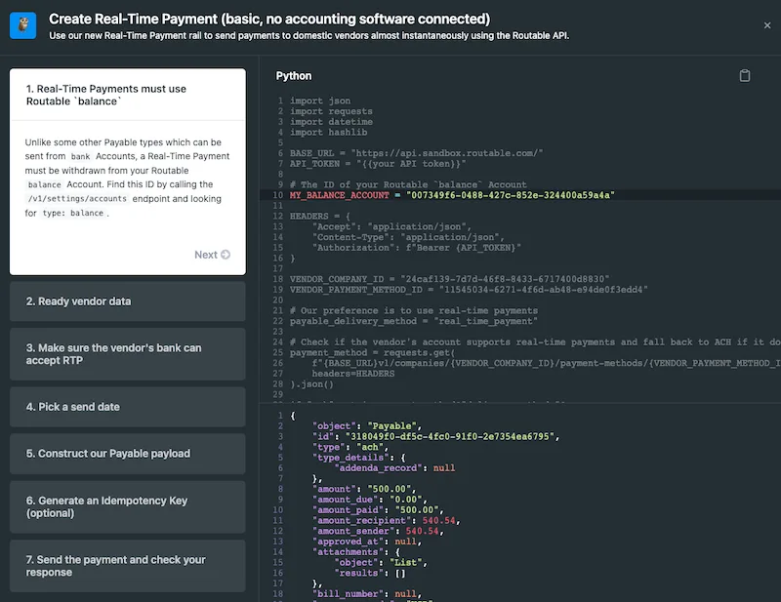
Task: Click the "amount_recipient": 540.54 response line
Action: (x=386, y=520)
